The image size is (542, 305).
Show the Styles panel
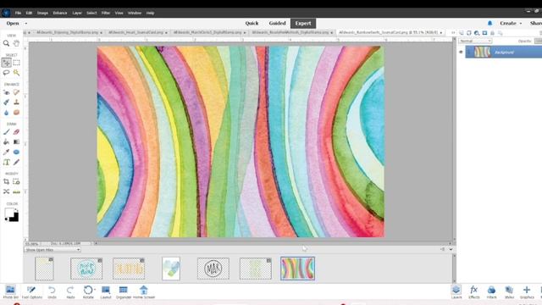tap(509, 291)
